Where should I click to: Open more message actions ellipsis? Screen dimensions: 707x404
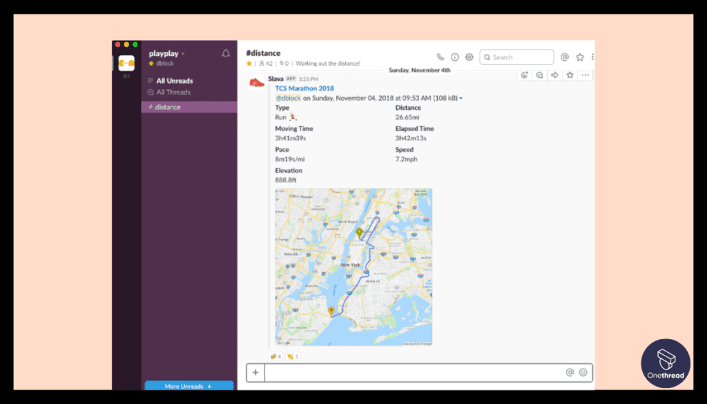click(585, 75)
